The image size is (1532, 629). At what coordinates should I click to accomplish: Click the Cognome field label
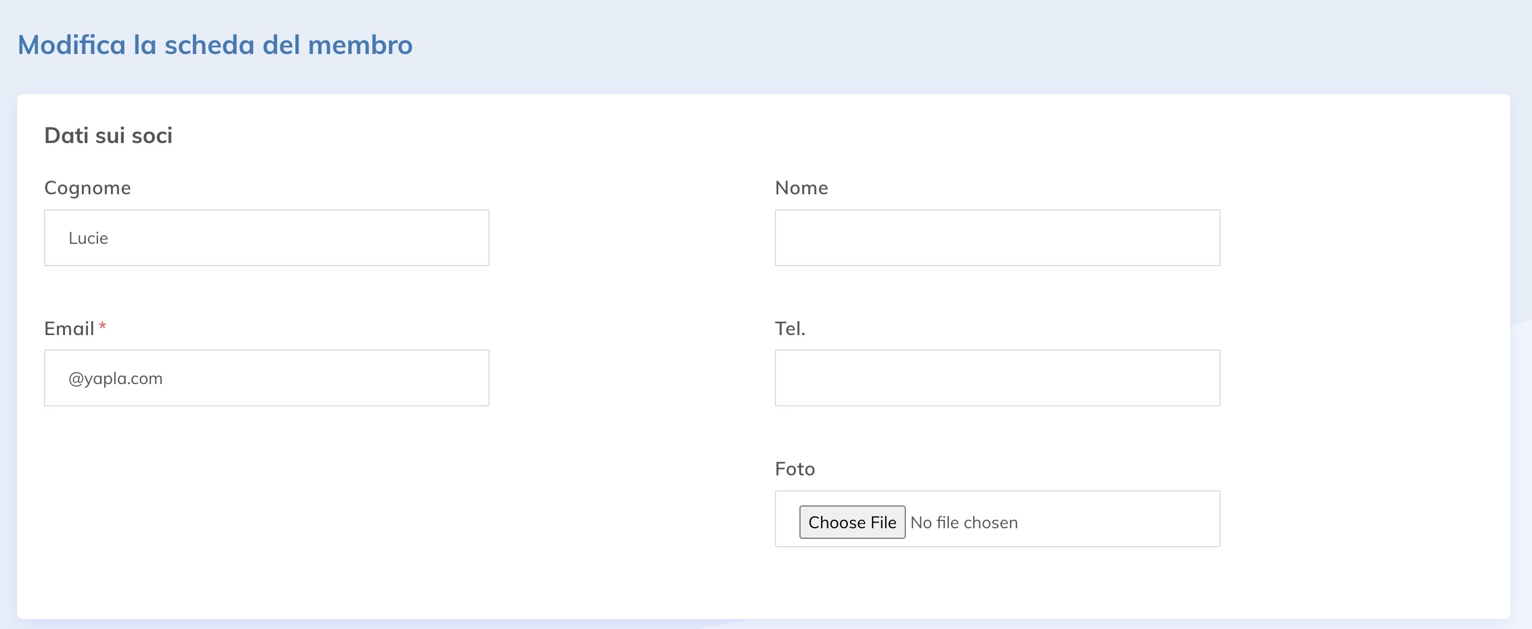[87, 188]
